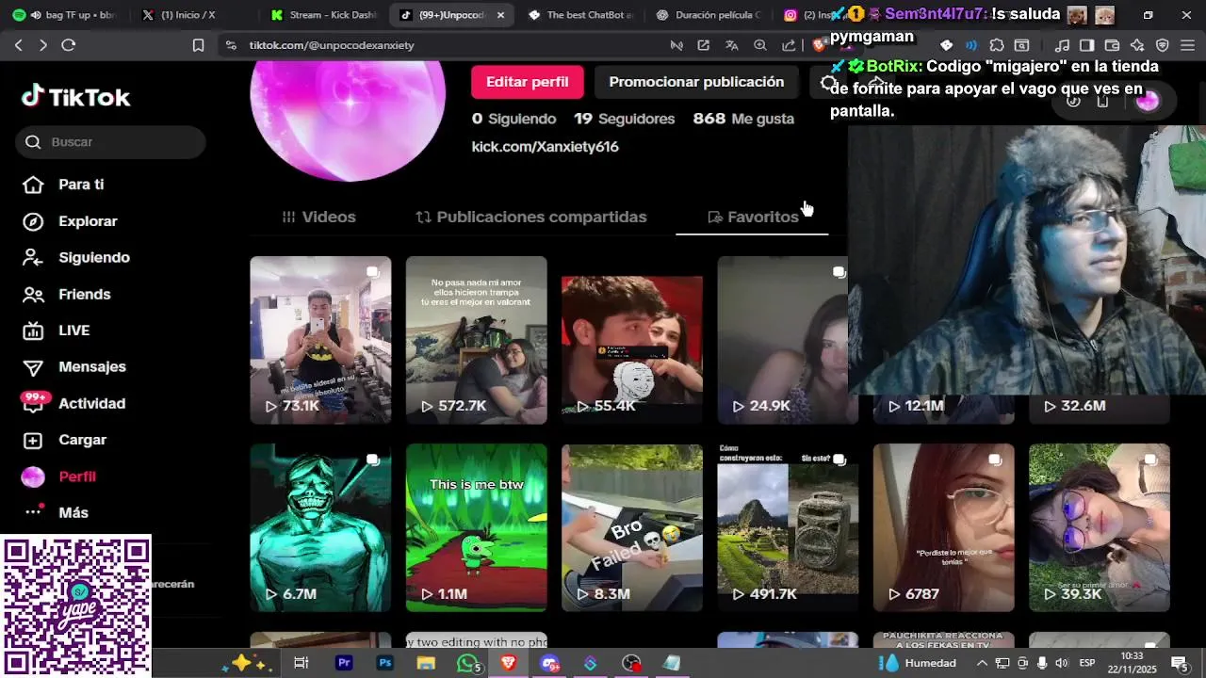Close the active TikTok browser tab
This screenshot has width=1206, height=678.
(500, 15)
